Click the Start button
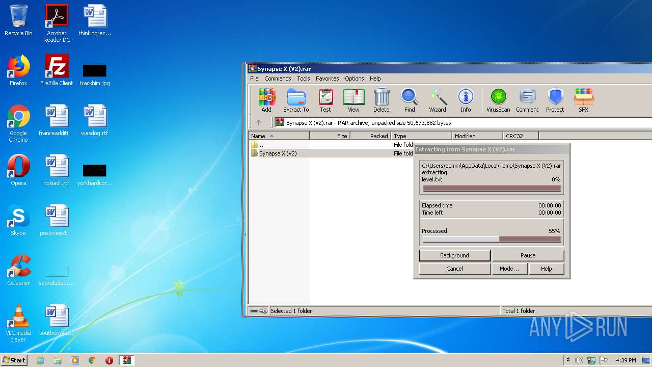 coord(14,360)
